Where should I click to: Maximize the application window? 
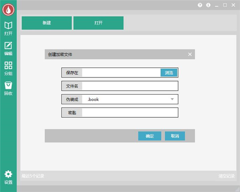click(225, 5)
